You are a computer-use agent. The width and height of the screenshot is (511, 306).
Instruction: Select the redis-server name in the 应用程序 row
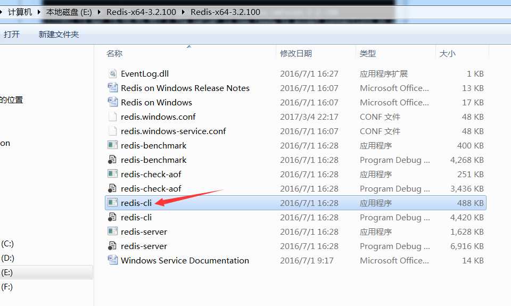[144, 231]
